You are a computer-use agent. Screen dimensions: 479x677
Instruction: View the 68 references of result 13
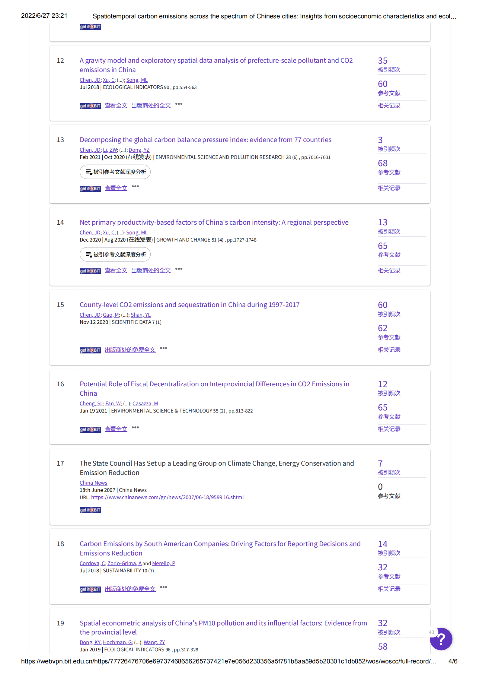pos(382,163)
